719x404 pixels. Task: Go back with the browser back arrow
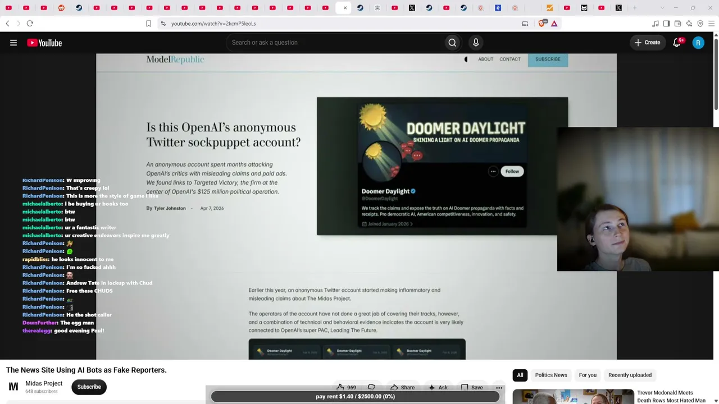(x=7, y=24)
